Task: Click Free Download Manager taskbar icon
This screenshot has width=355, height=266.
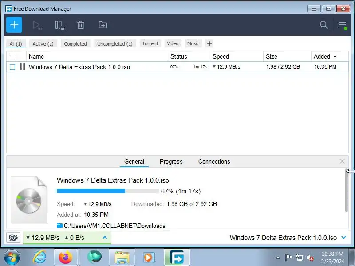Action: pyautogui.click(x=177, y=258)
